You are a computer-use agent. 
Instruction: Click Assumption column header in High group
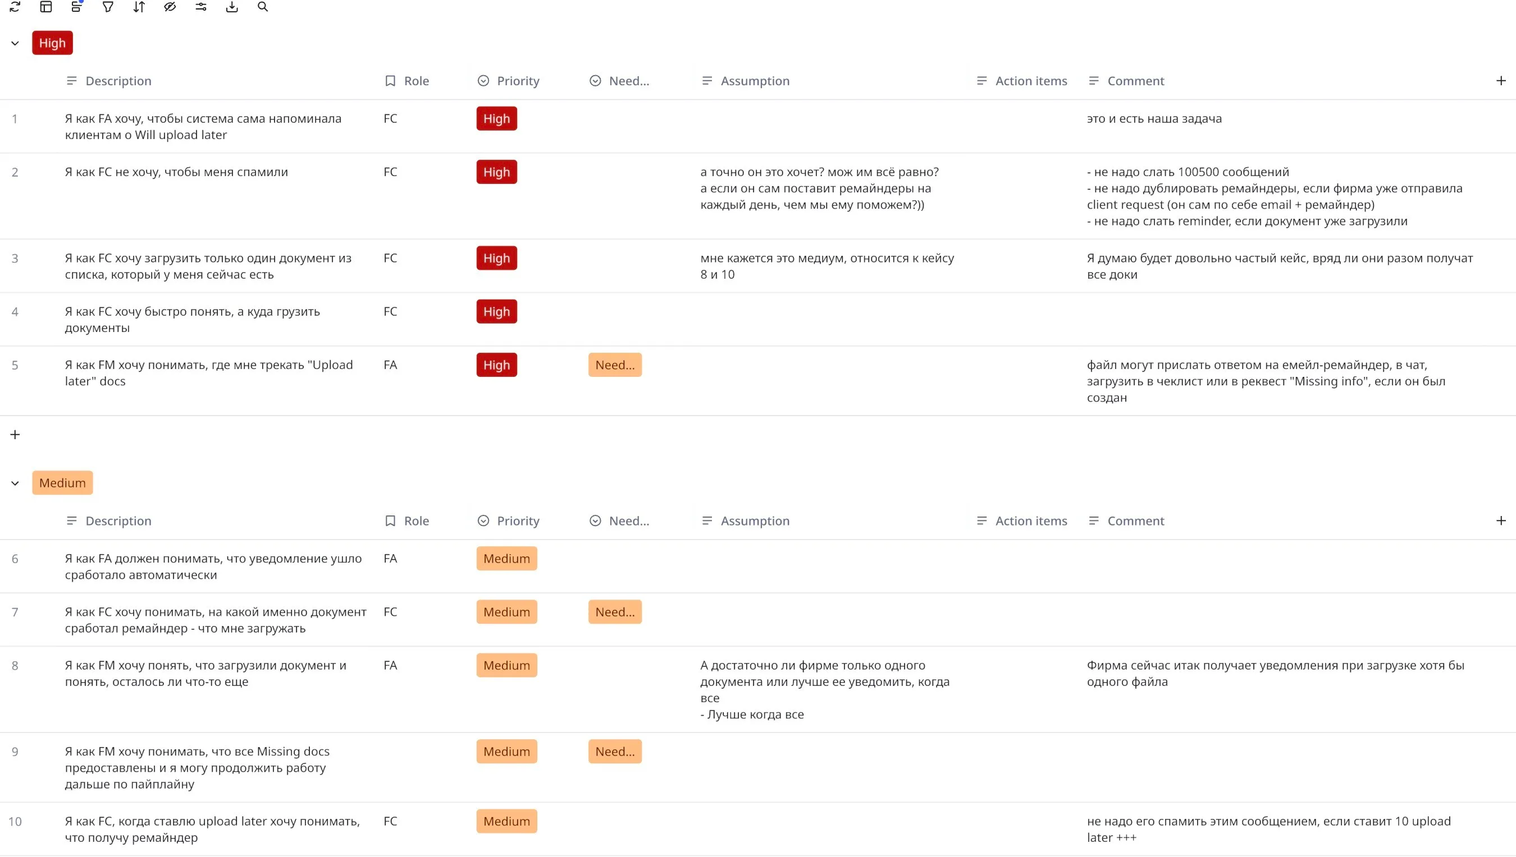coord(746,81)
